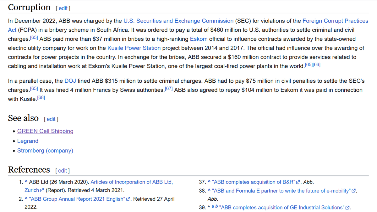Open Stromberg (company) link
This screenshot has width=377, height=212.
point(45,151)
